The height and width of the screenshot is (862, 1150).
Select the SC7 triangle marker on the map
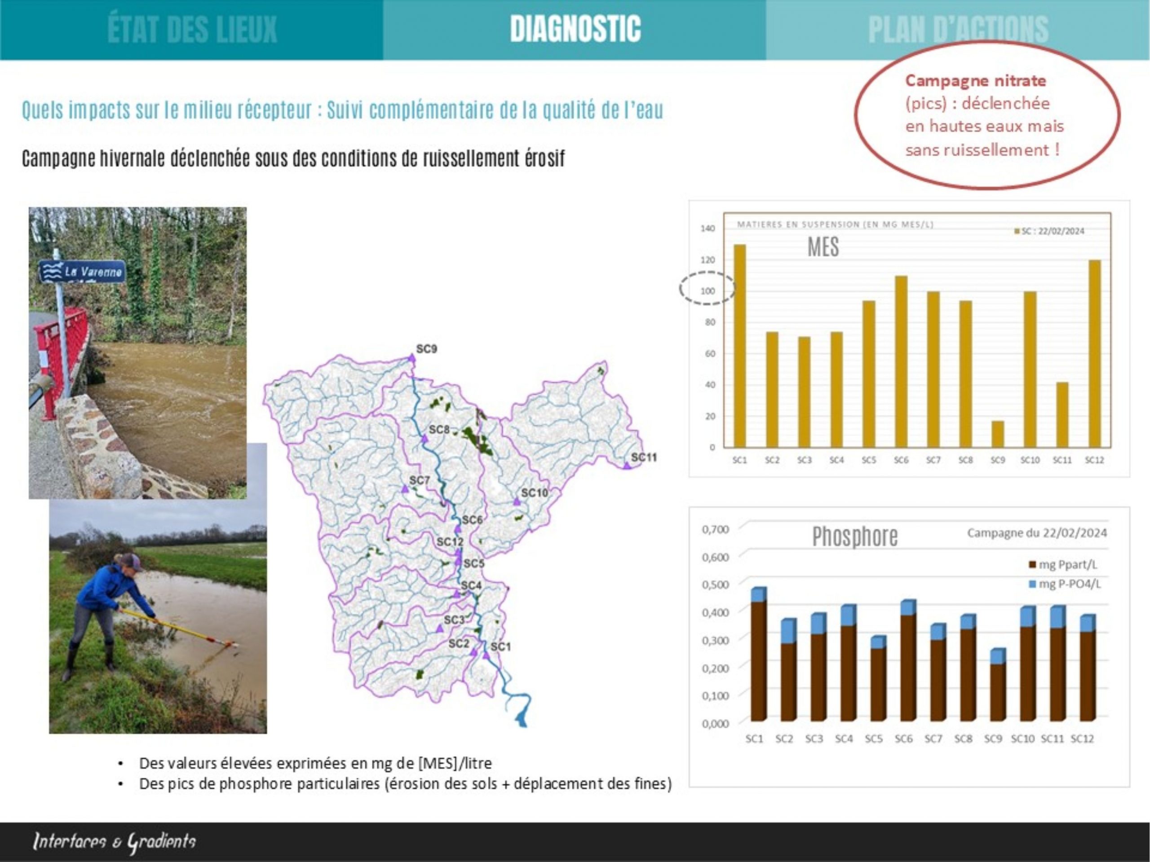coord(405,489)
